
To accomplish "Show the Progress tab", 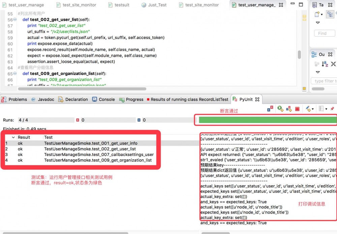I will click(131, 99).
